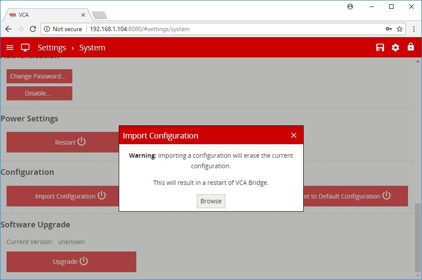Click Browse to choose a configuration file

pyautogui.click(x=211, y=201)
